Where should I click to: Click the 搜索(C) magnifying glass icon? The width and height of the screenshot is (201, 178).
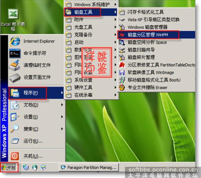(15, 129)
